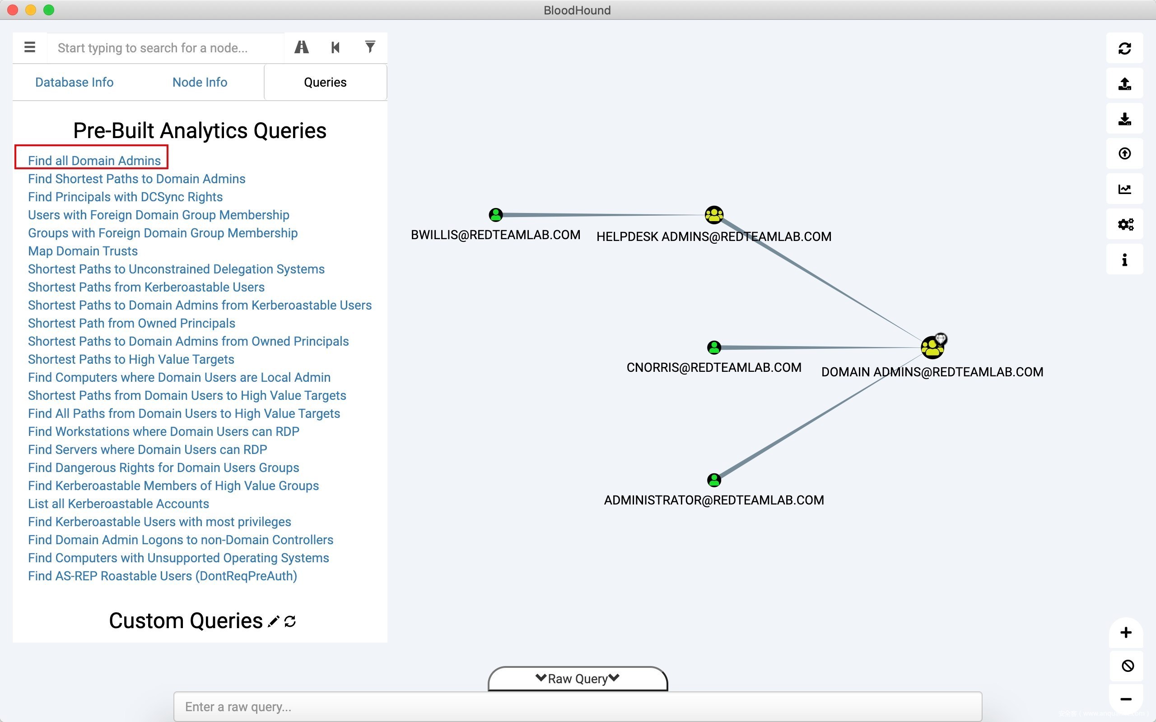Click the back navigation icon in search bar
The image size is (1156, 722).
(x=336, y=47)
